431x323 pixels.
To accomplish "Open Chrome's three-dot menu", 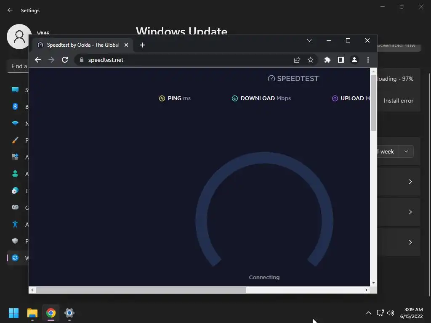I will (x=368, y=60).
